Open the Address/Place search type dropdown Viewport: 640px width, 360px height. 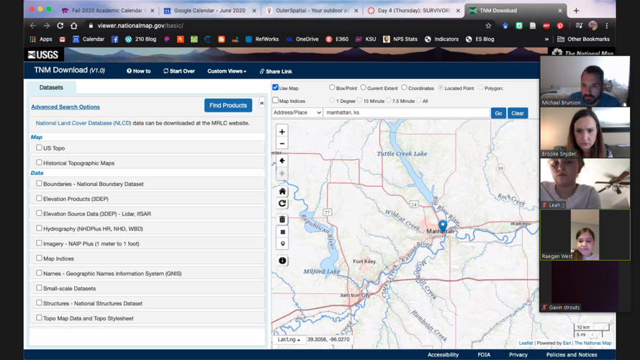[x=297, y=113]
